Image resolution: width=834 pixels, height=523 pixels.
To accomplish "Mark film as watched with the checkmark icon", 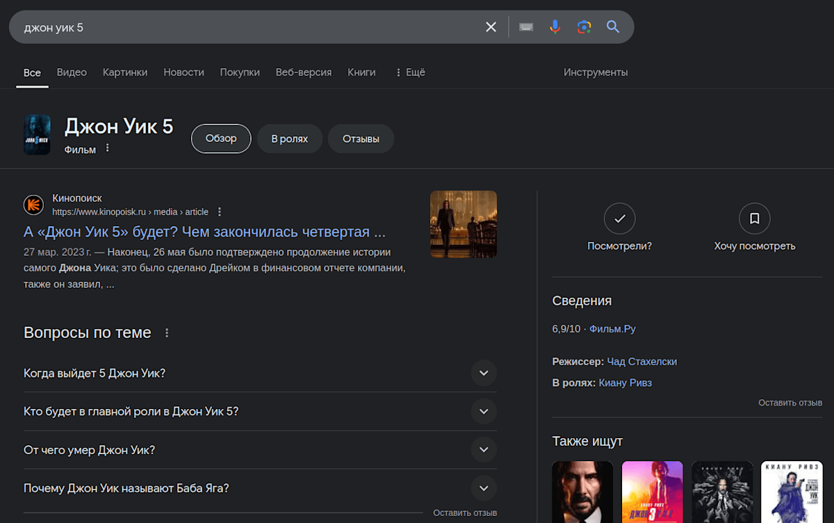I will 620,219.
